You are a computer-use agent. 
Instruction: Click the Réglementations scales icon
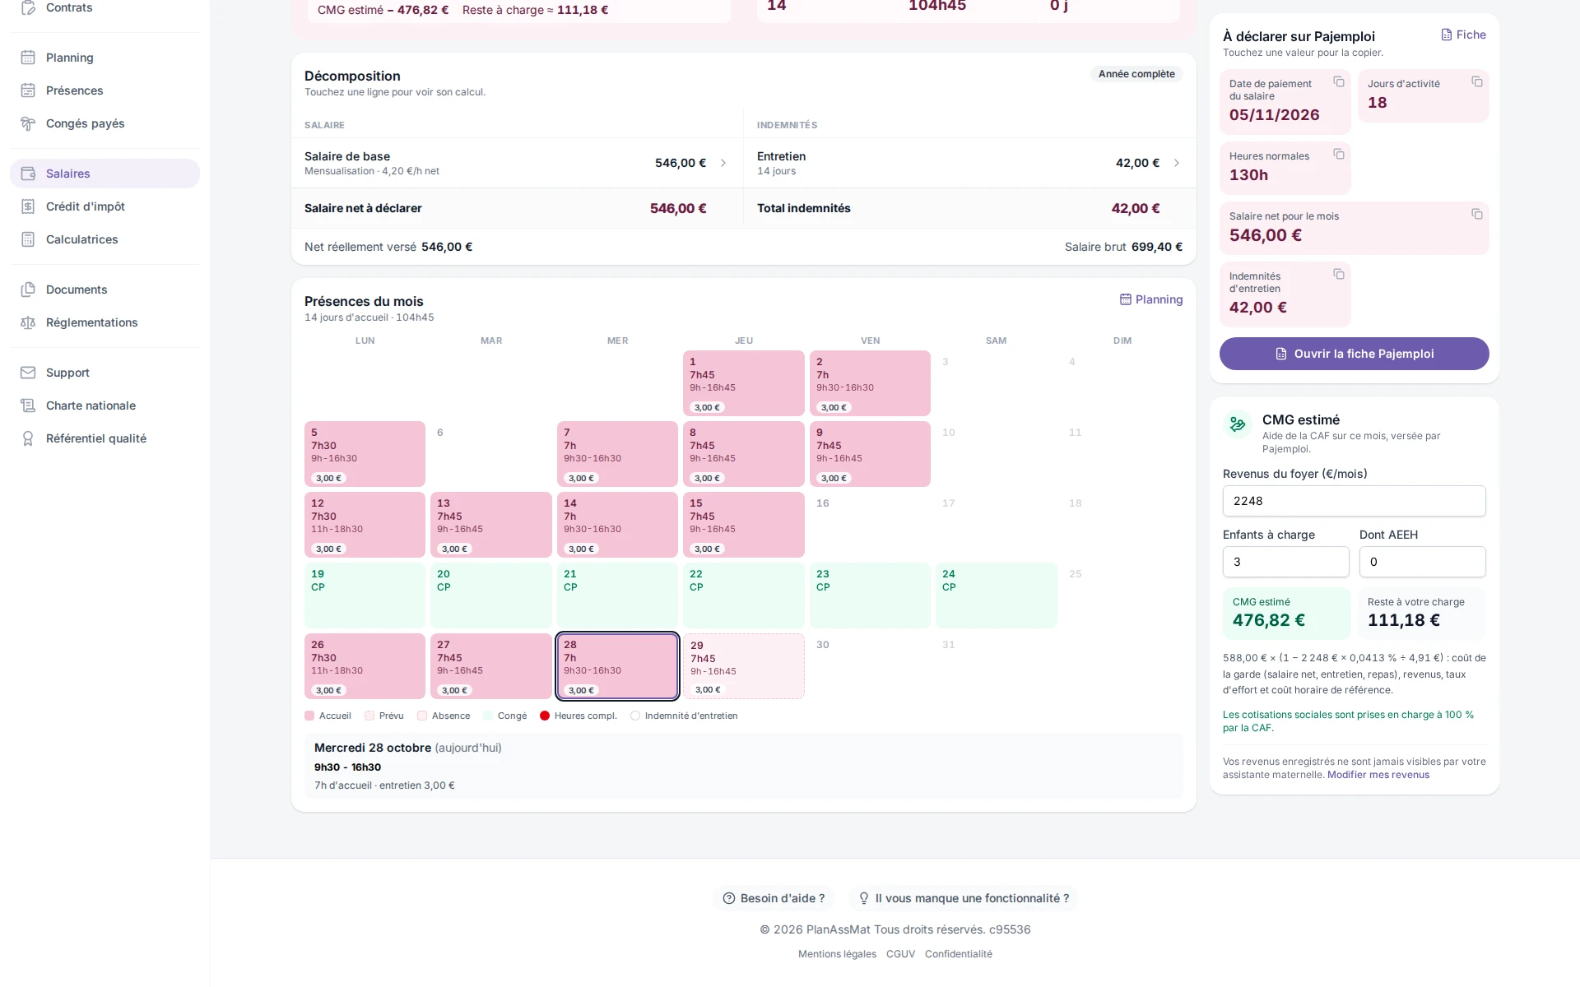[28, 322]
